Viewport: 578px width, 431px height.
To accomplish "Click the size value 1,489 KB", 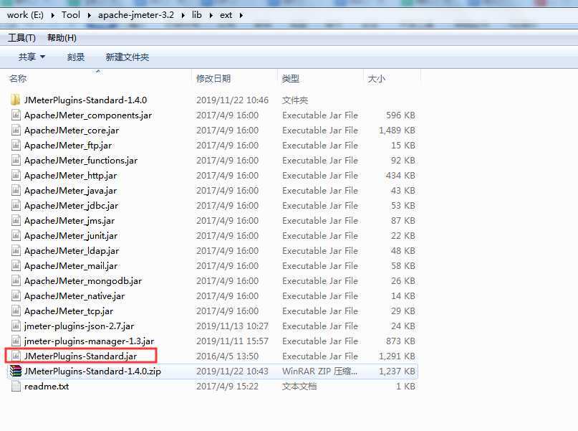I will [x=397, y=131].
